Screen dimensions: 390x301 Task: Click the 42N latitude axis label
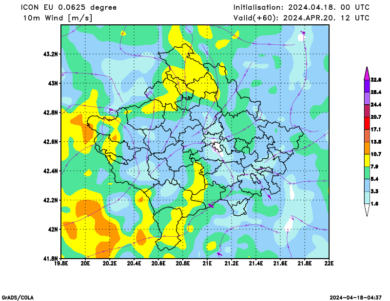(x=53, y=229)
